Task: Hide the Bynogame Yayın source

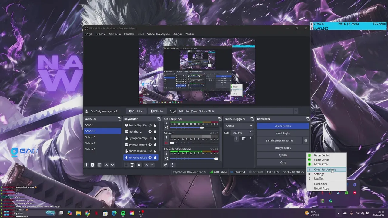Action: click(x=150, y=138)
